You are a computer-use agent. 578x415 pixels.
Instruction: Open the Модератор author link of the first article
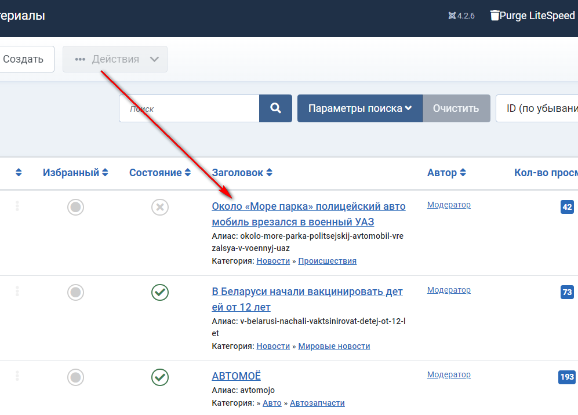click(x=449, y=205)
